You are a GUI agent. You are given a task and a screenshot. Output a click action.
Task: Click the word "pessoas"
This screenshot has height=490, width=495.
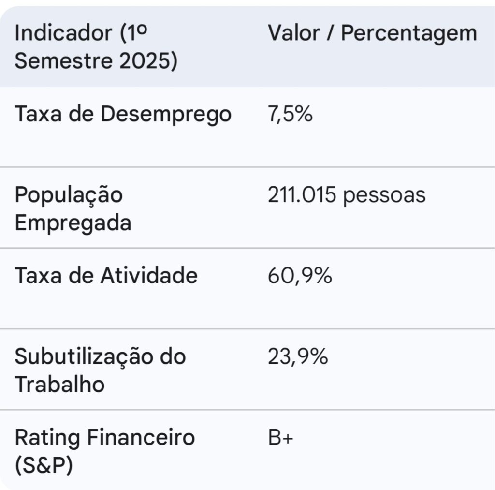(x=384, y=195)
